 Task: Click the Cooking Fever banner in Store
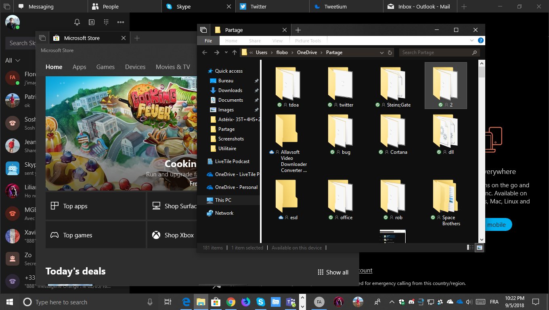coord(121,133)
